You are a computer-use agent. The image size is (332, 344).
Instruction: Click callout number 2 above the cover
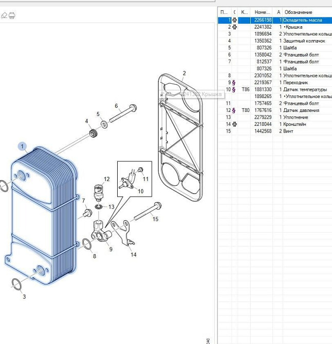(184, 73)
